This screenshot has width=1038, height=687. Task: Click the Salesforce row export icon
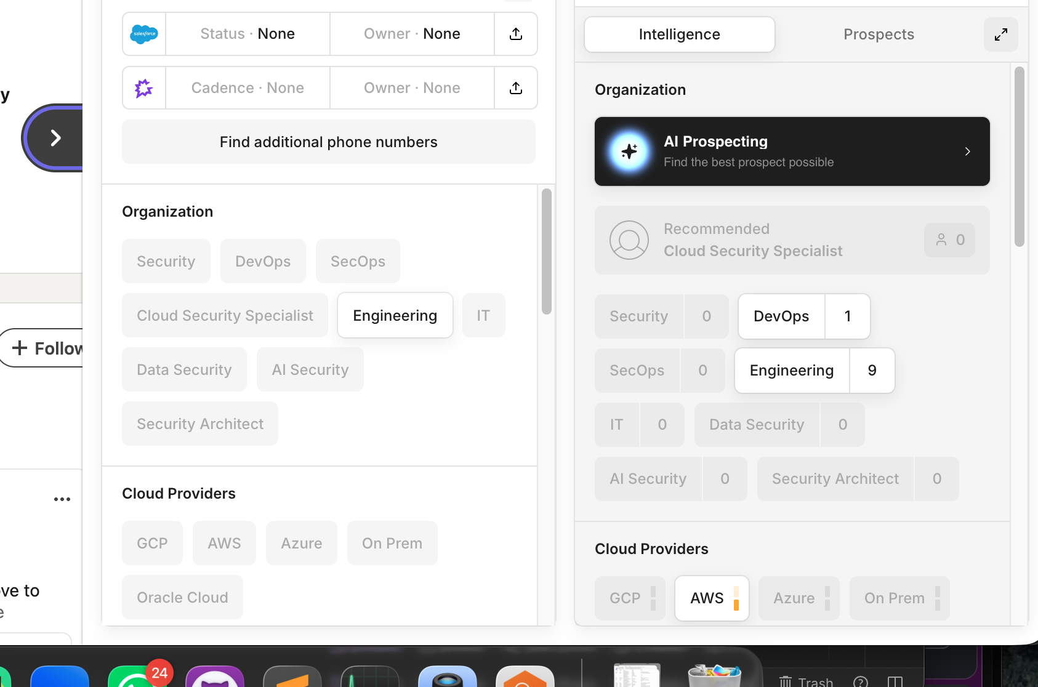pyautogui.click(x=516, y=34)
